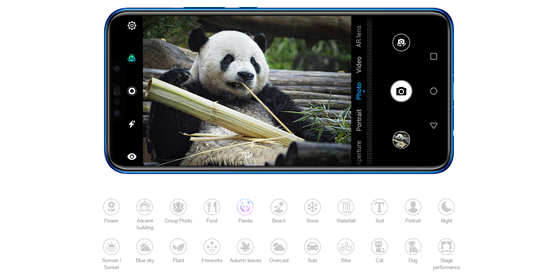Select the Overcast scene icon

[x=279, y=247]
